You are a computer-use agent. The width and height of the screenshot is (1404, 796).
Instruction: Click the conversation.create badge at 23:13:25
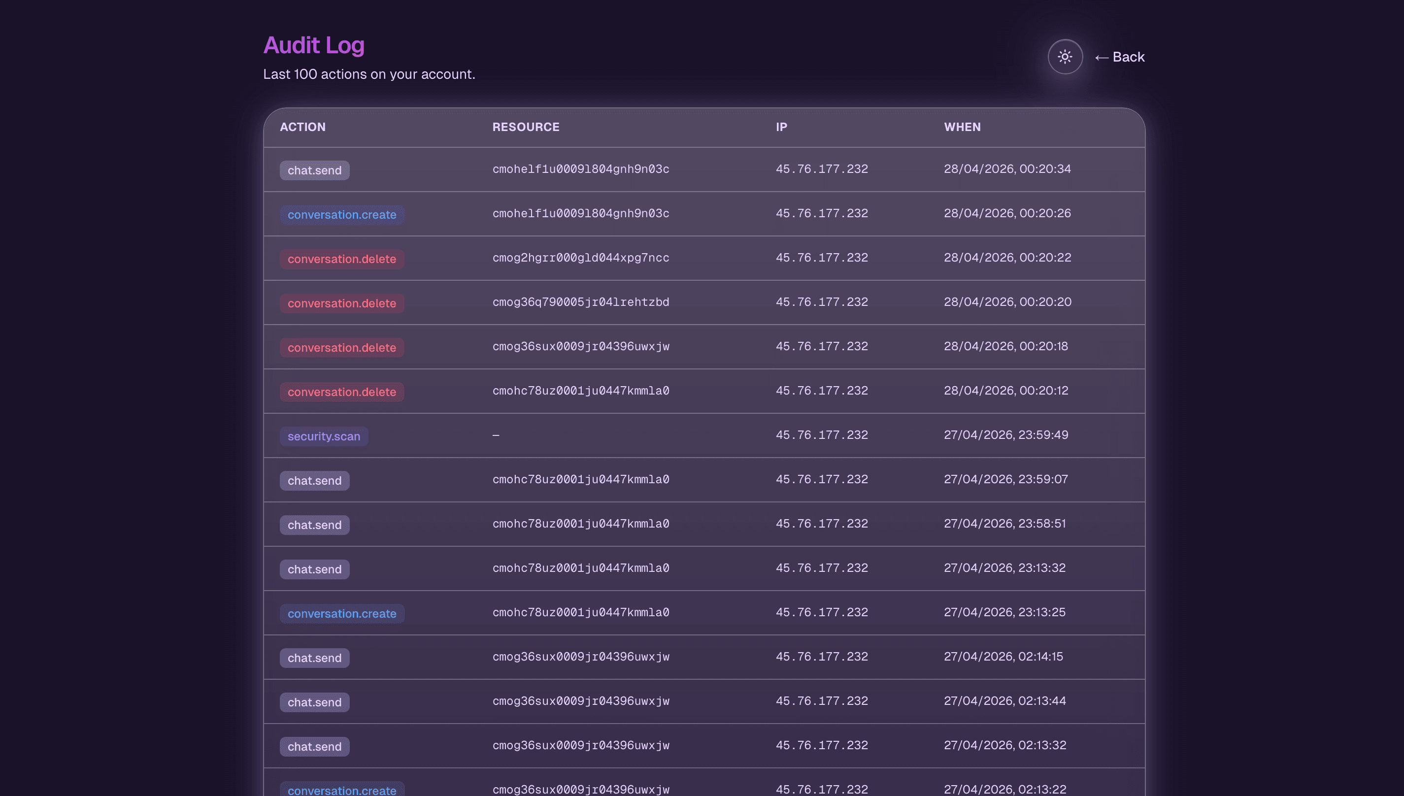click(x=342, y=613)
